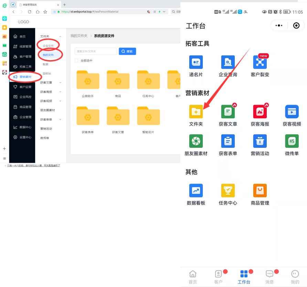
Task: Open the 任务中心 trophy icon
Action: click(228, 190)
